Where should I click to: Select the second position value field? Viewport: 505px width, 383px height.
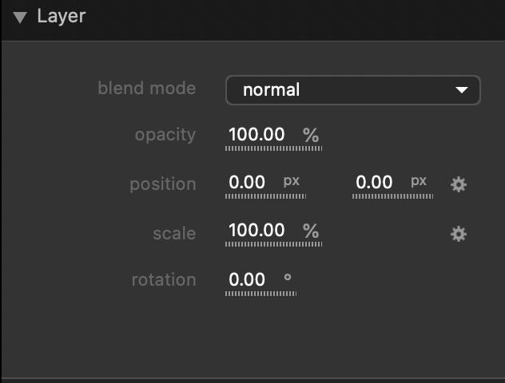tap(375, 183)
